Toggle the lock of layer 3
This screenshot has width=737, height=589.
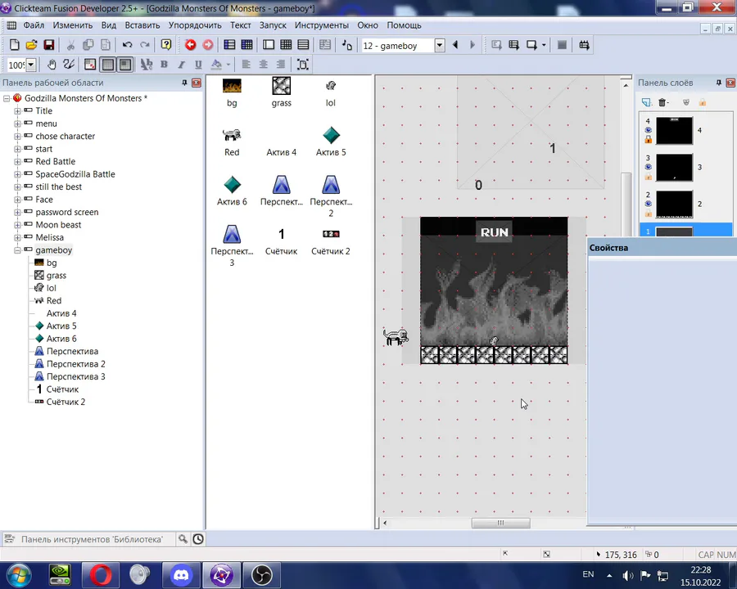tap(649, 177)
